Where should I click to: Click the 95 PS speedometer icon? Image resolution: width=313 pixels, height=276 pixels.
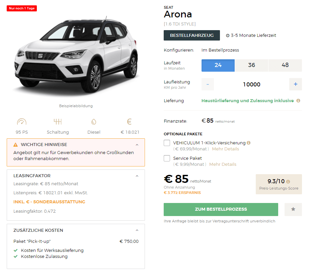[x=22, y=122]
